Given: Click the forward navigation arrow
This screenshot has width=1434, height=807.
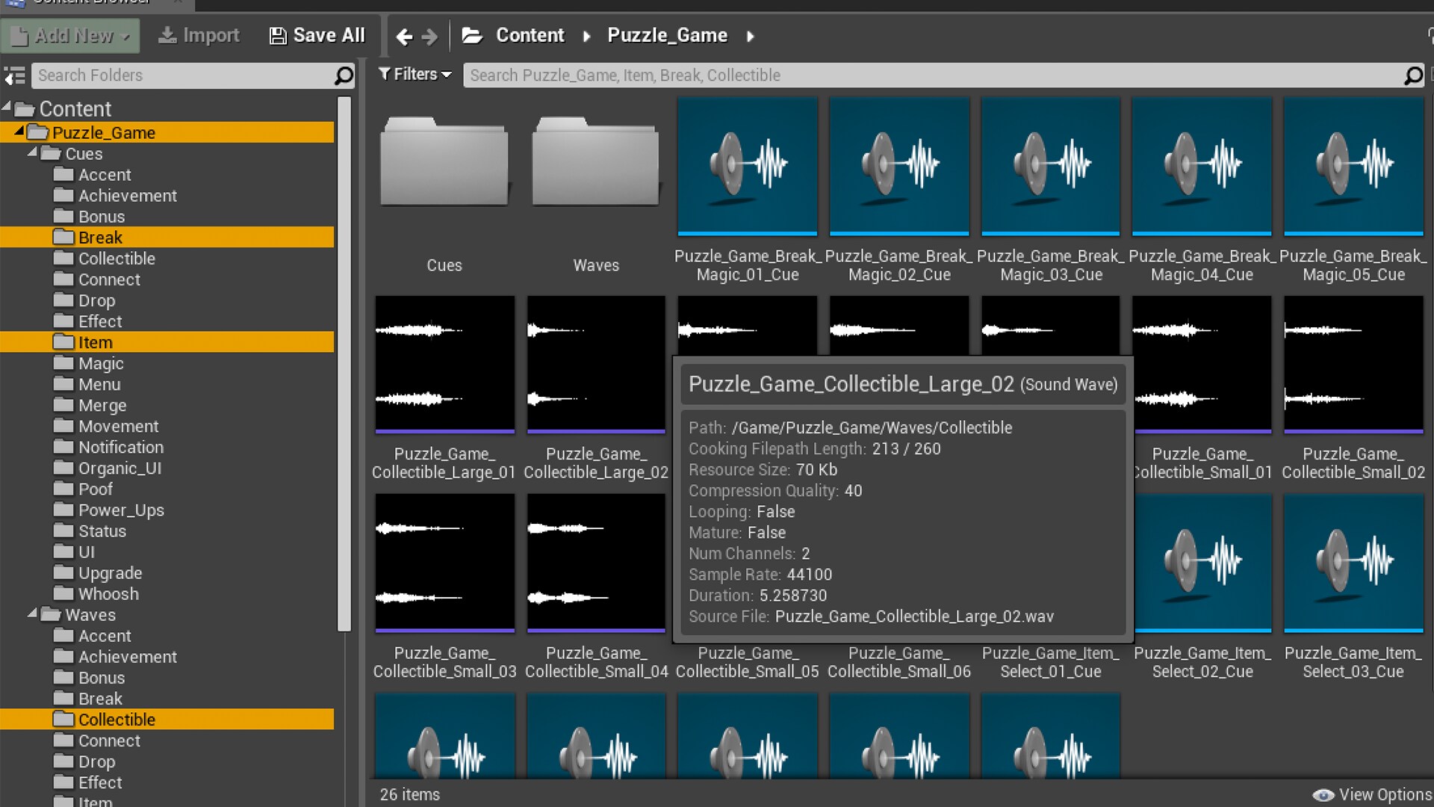Looking at the screenshot, I should [x=430, y=35].
